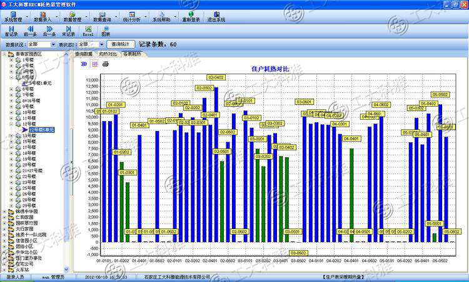This screenshot has height=282, width=469.
Task: Select the 8+16号楼 tree item
Action: [31, 101]
